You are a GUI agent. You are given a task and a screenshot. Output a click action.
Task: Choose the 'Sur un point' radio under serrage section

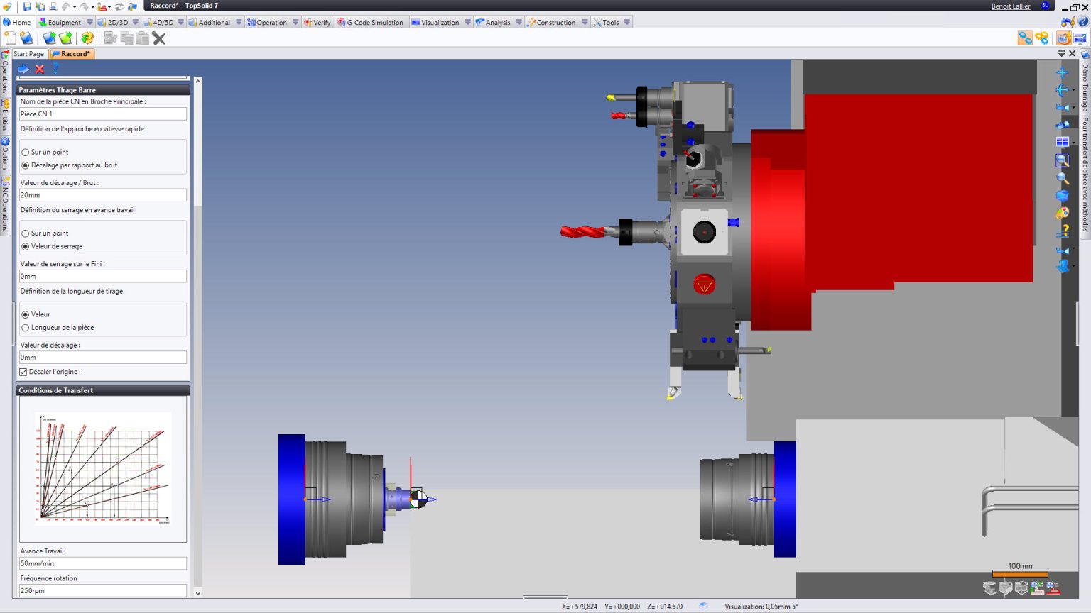pyautogui.click(x=25, y=233)
